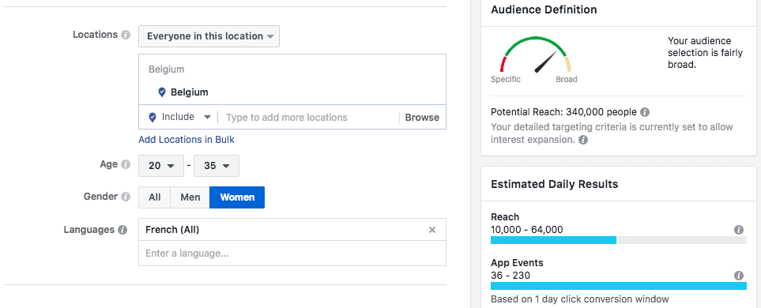Viewport: 761px width, 308px height.
Task: Click the Enter a language field
Action: (x=292, y=254)
